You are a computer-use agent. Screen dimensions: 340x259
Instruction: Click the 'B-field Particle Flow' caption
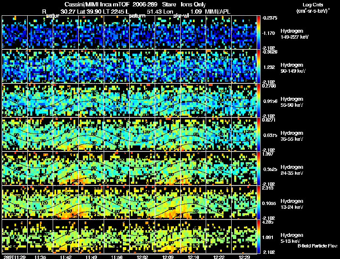pos(317,246)
